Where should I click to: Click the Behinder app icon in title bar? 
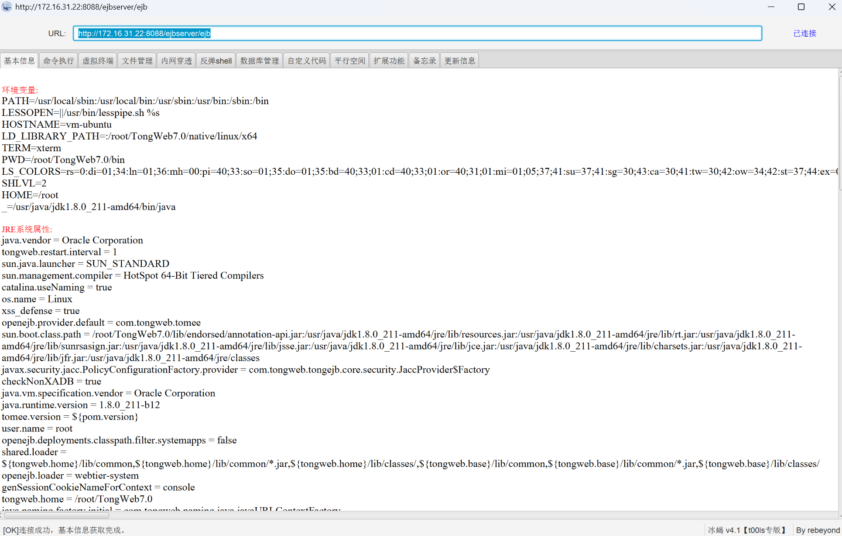pyautogui.click(x=7, y=7)
